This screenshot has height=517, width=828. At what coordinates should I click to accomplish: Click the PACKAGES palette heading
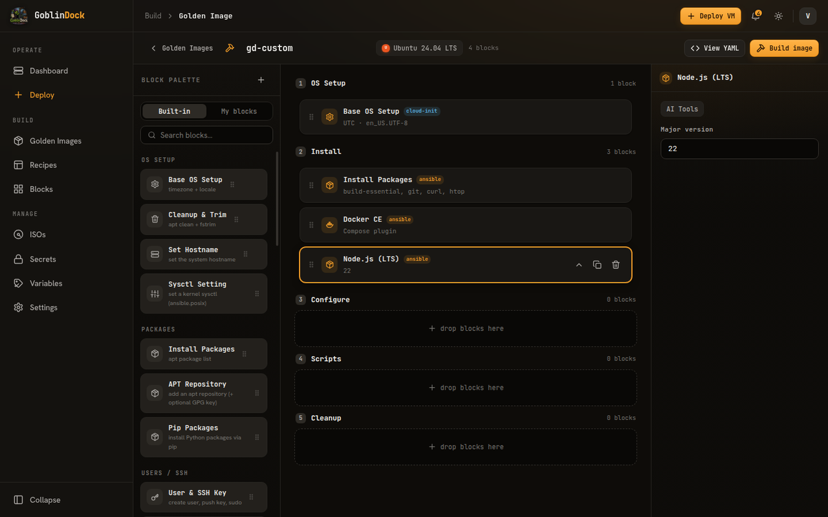pos(158,330)
